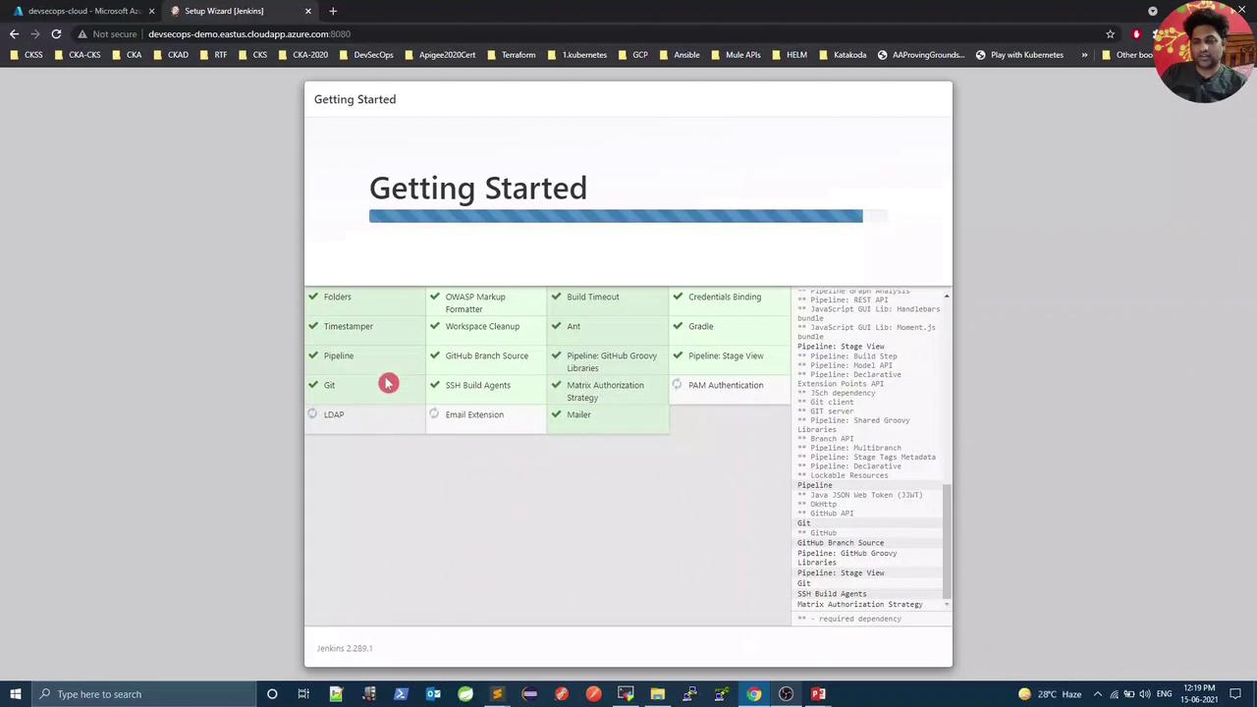Open OBS Studio from the taskbar
Image resolution: width=1257 pixels, height=707 pixels.
click(786, 694)
